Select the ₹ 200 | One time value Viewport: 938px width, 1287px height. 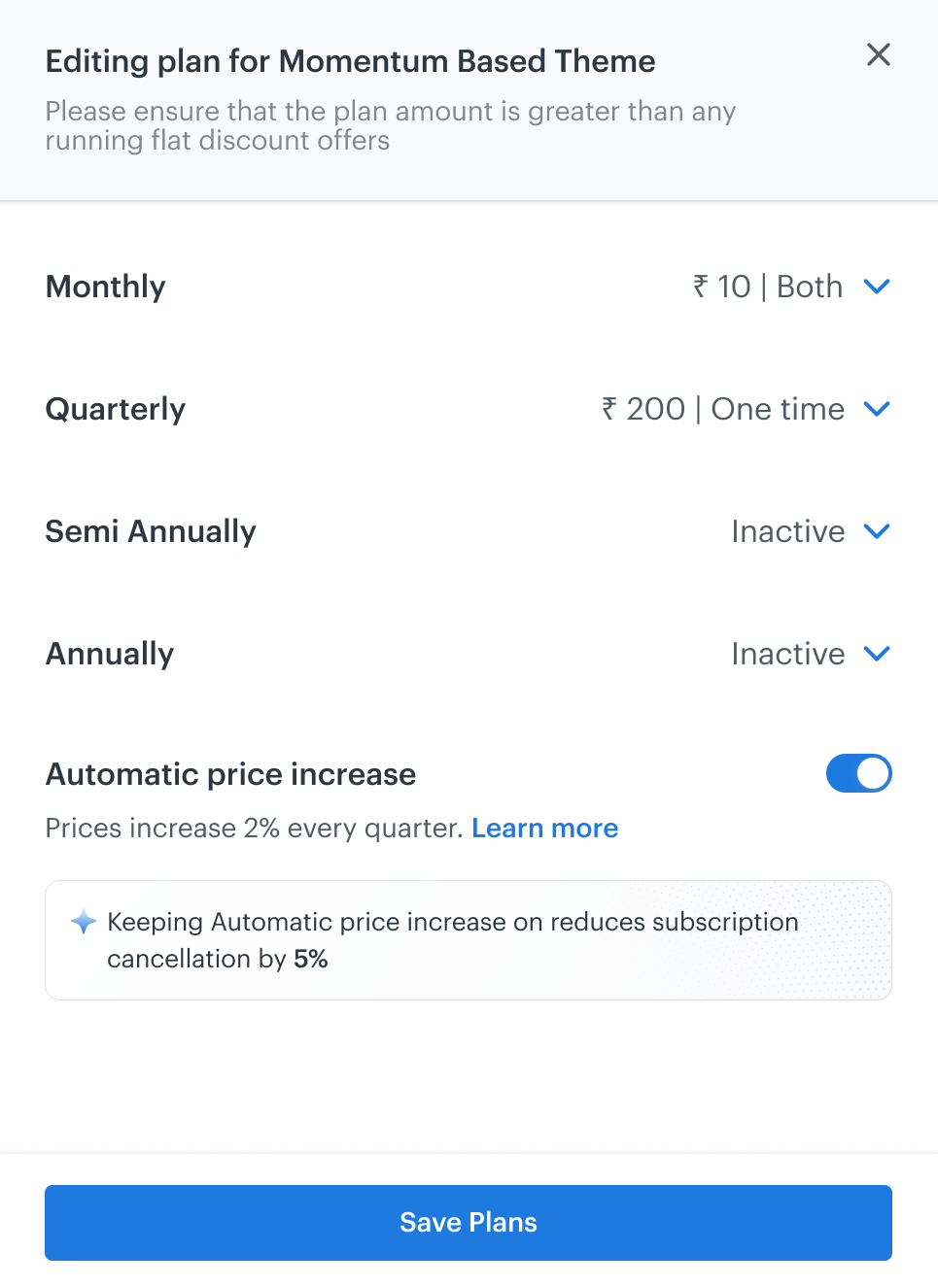[x=722, y=409]
